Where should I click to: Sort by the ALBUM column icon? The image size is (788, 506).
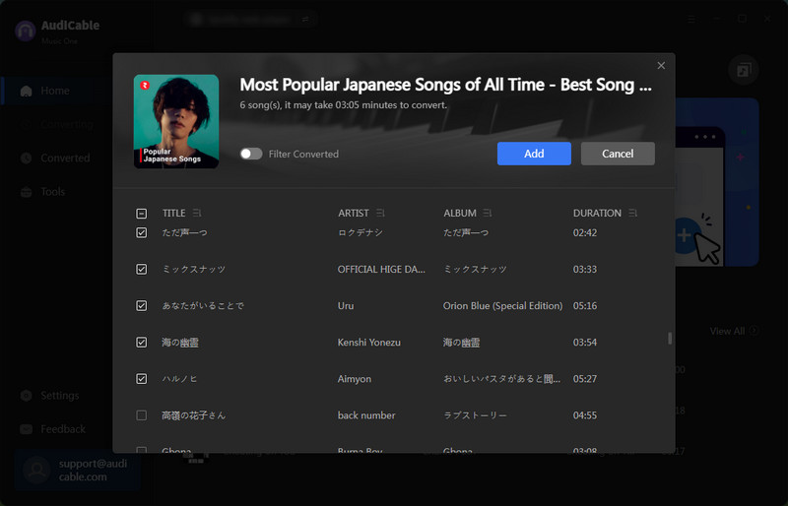(x=487, y=213)
